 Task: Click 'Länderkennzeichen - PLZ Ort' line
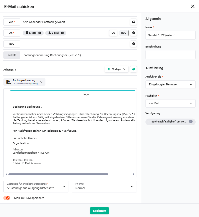point(31,153)
